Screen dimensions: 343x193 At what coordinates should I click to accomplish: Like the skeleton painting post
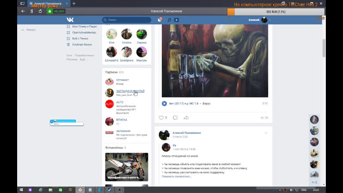(161, 118)
